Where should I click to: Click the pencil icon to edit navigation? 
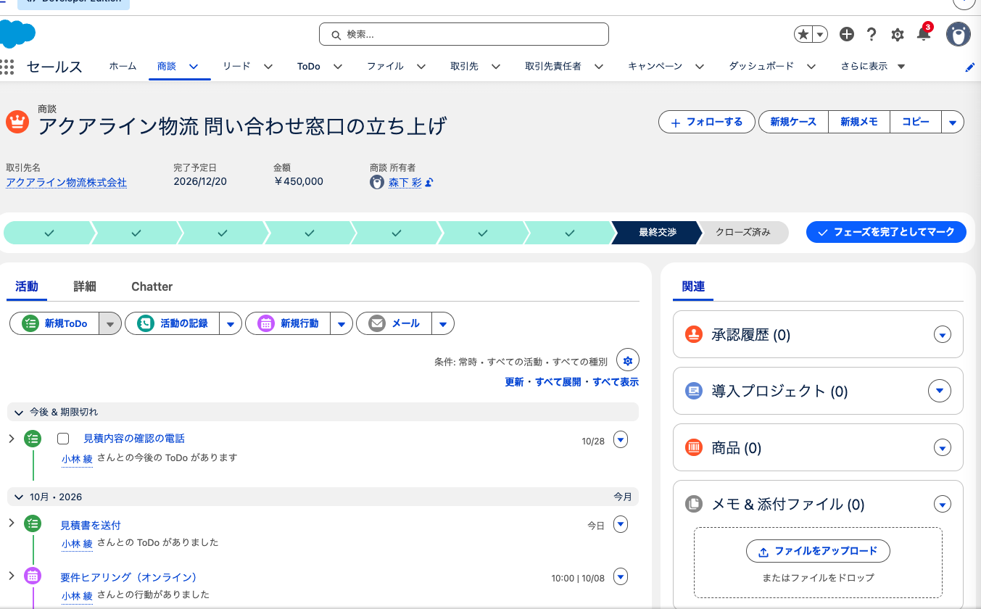pyautogui.click(x=970, y=67)
